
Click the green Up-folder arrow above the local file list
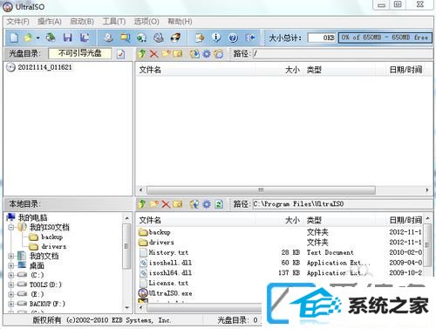[x=142, y=204]
